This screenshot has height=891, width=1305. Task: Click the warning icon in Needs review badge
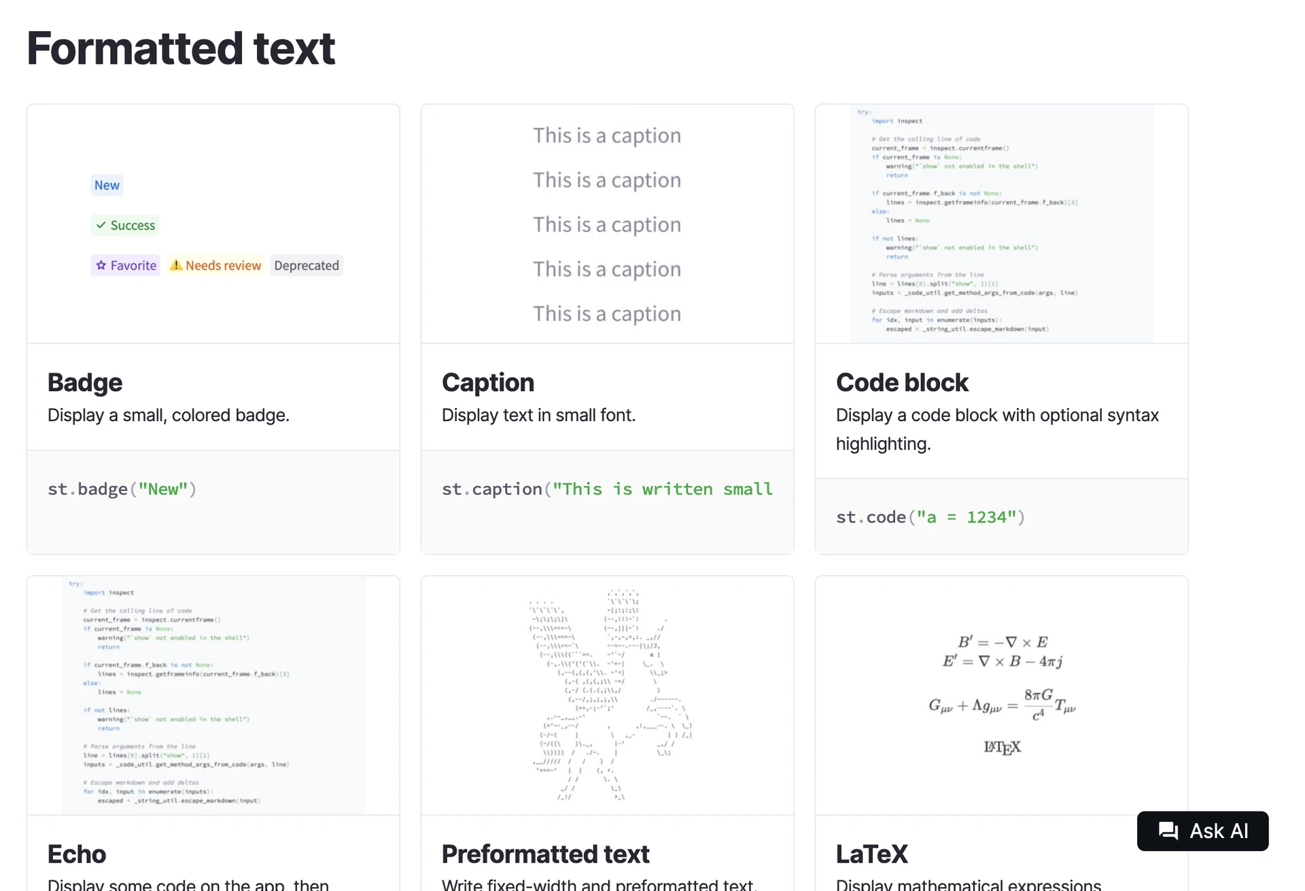coord(176,265)
